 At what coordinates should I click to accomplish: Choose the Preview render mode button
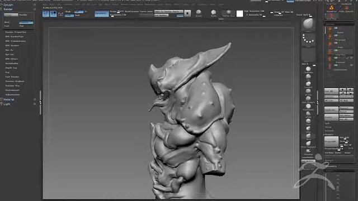[x=26, y=22]
